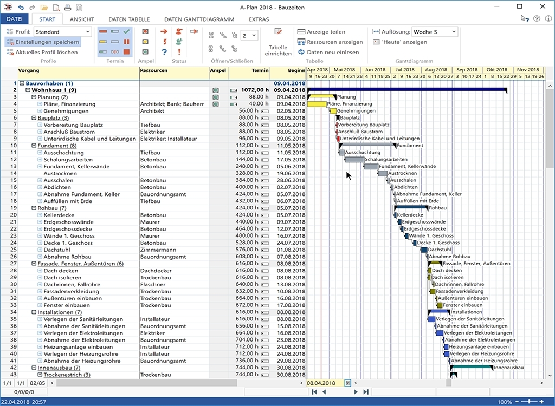This screenshot has width=555, height=406.
Task: Click the red pause status icon
Action: 126,42
